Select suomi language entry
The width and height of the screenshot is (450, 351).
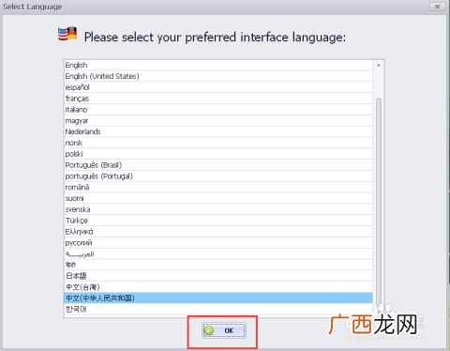pos(218,198)
